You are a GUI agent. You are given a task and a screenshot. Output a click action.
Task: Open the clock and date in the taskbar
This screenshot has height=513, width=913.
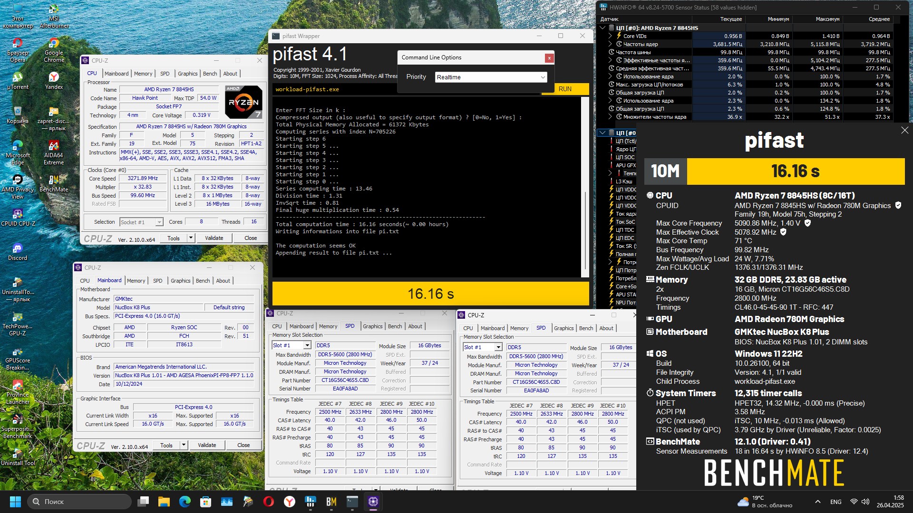pos(890,502)
